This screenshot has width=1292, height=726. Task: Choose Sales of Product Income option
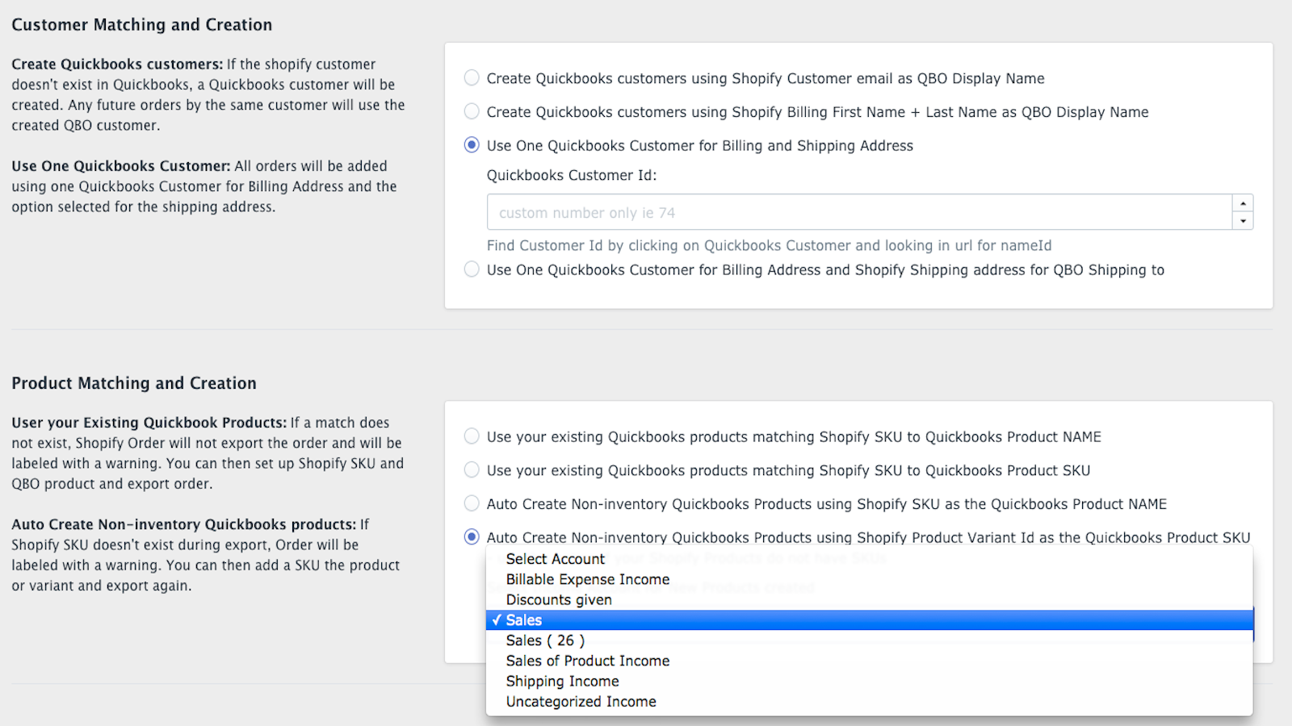pyautogui.click(x=870, y=661)
